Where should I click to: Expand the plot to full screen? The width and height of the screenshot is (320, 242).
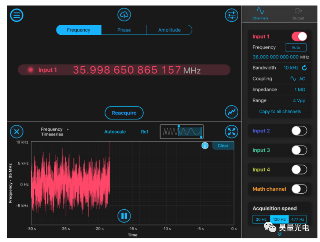(231, 132)
